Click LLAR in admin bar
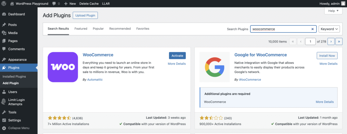The height and width of the screenshot is (134, 347). coord(106,4)
